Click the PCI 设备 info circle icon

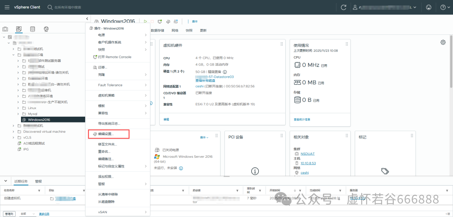pos(255,171)
